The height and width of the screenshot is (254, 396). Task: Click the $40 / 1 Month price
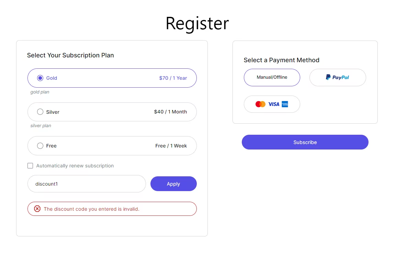(x=170, y=112)
